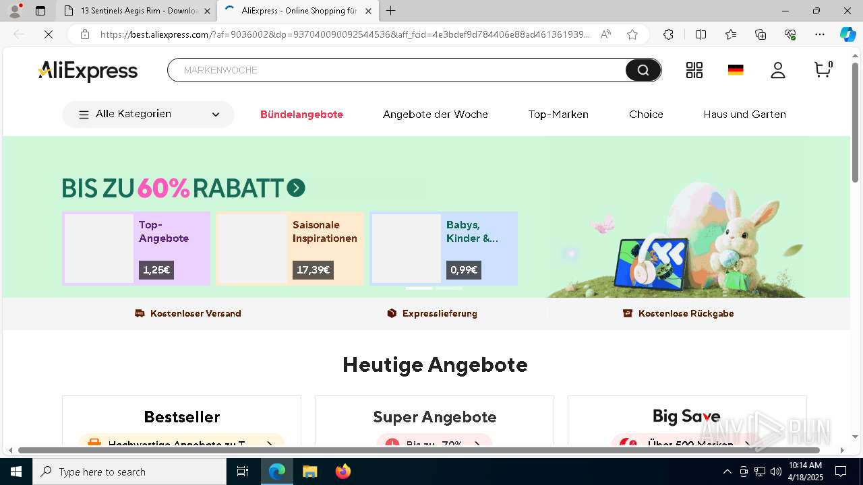863x485 pixels.
Task: View site information lock icon
Action: pyautogui.click(x=85, y=34)
